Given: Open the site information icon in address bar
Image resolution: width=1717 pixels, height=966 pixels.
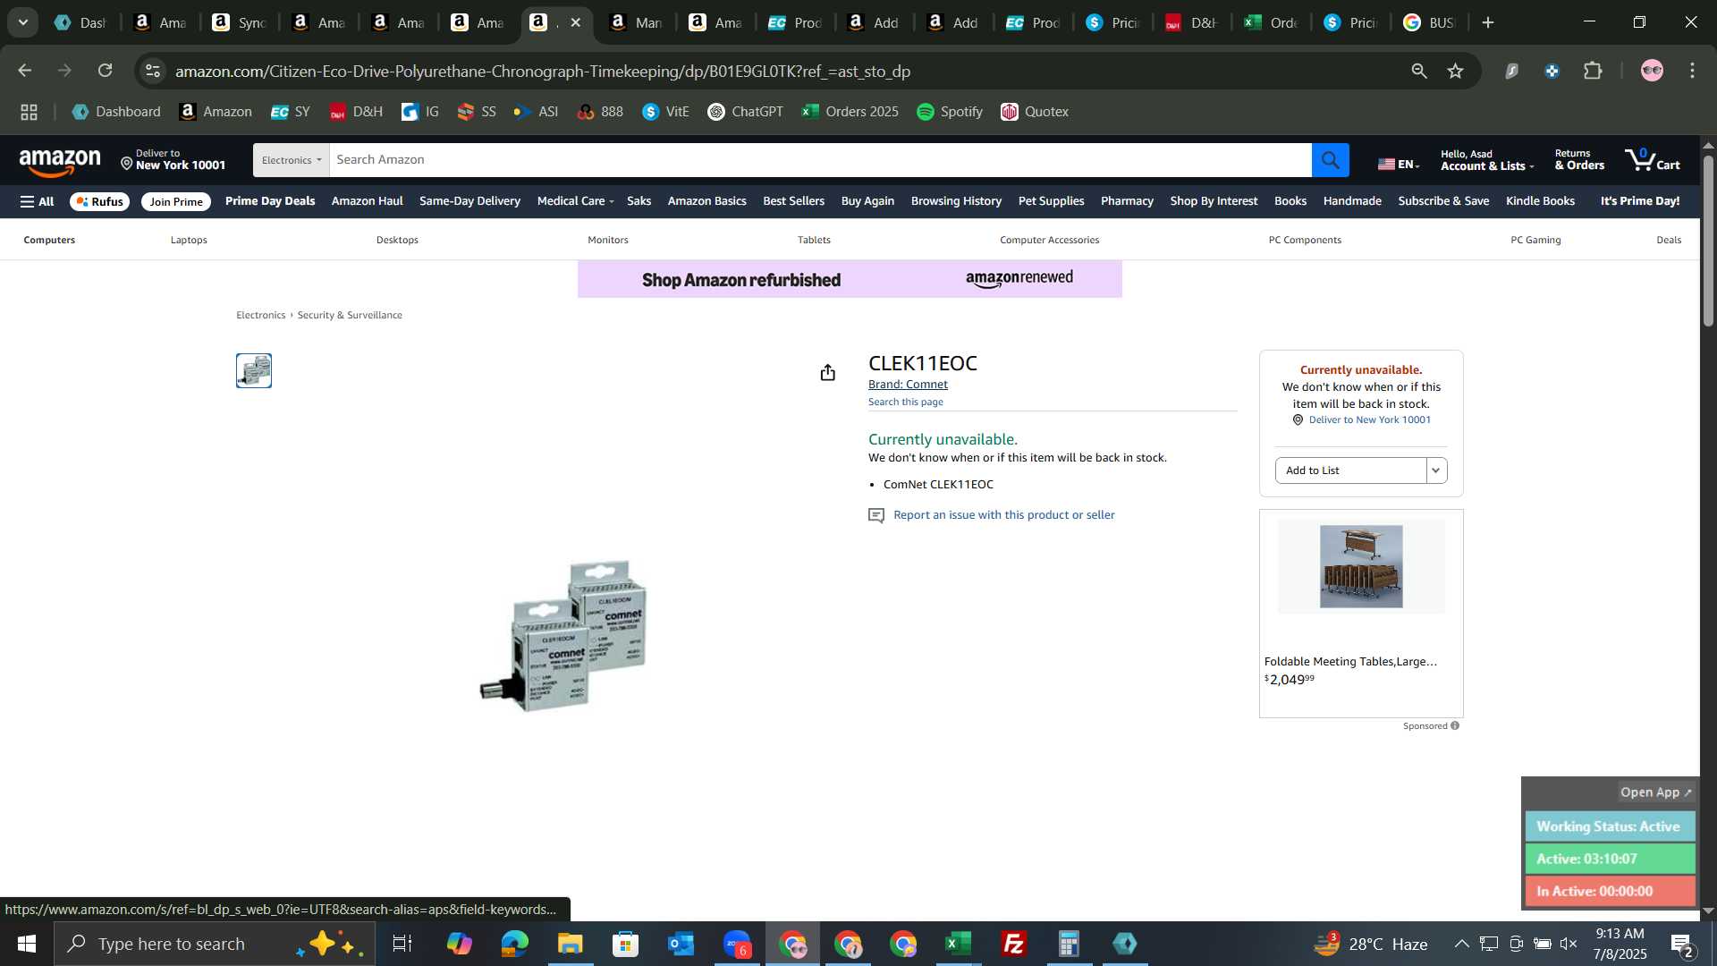Looking at the screenshot, I should pyautogui.click(x=153, y=71).
